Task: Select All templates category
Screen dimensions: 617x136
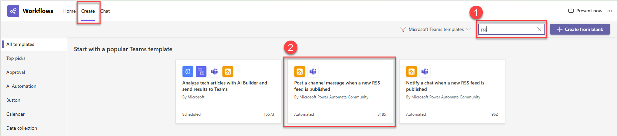Action: (20, 44)
